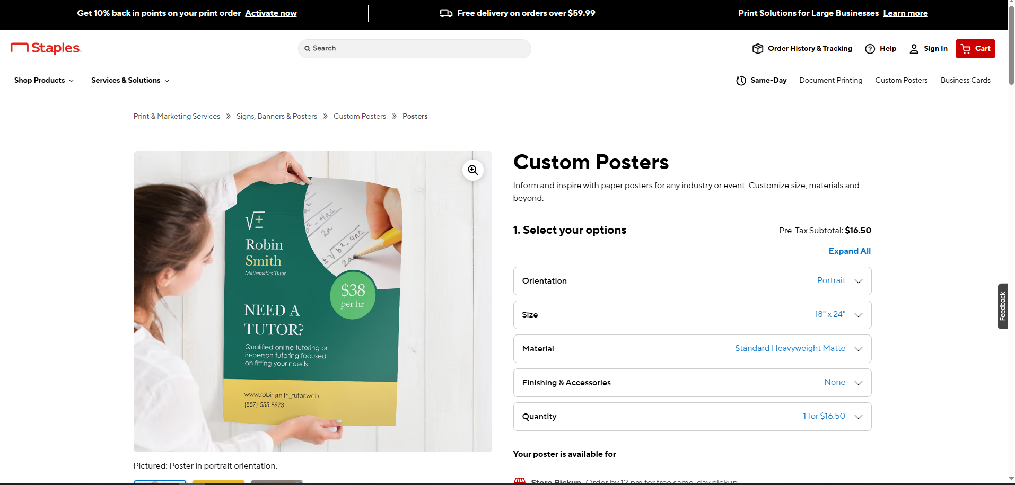The width and height of the screenshot is (1015, 485).
Task: Click Order History & Tracking text
Action: (x=810, y=49)
